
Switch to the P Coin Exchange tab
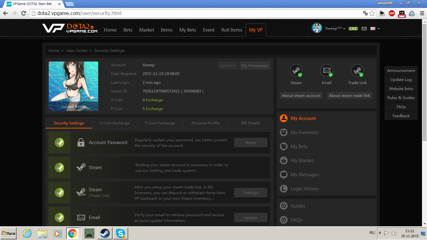(160, 123)
